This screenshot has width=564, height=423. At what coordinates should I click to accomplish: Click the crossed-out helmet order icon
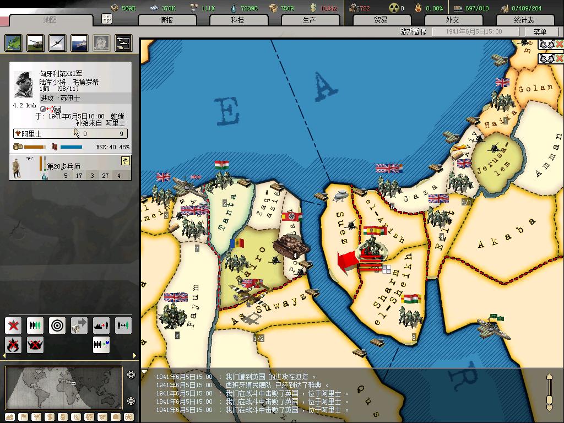pos(35,345)
